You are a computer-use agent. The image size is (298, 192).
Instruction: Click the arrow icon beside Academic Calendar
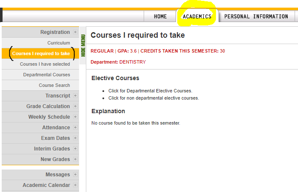(x=75, y=185)
